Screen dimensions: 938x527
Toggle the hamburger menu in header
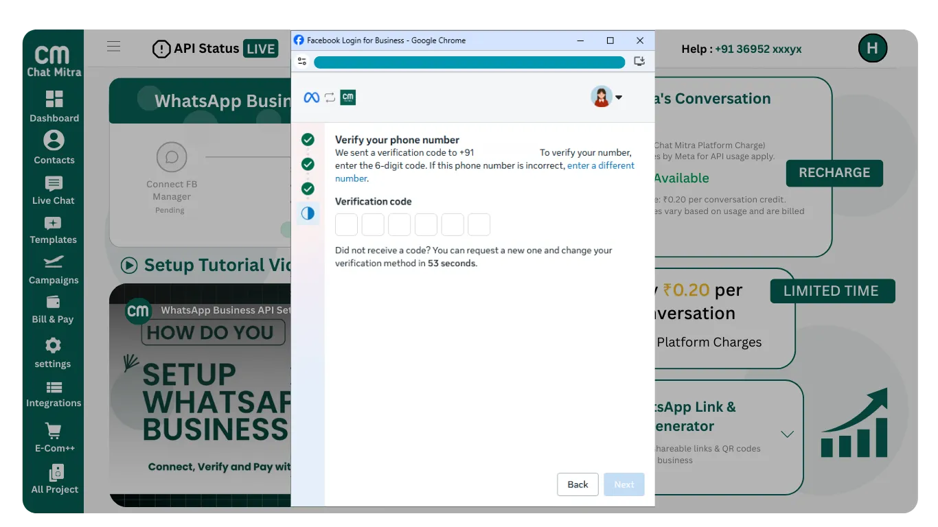(x=114, y=47)
